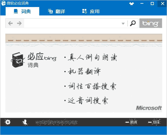The height and width of the screenshot is (135, 167).
Task: Switch to the 词典 tab
Action: pos(22,11)
